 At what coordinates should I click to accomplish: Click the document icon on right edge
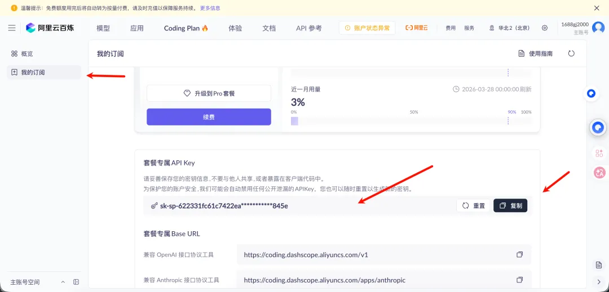click(598, 265)
